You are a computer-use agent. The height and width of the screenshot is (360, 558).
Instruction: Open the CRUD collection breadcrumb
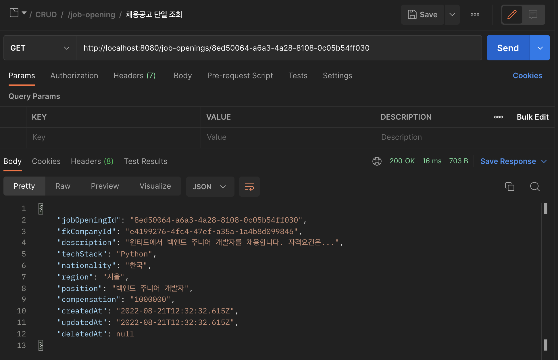click(46, 14)
